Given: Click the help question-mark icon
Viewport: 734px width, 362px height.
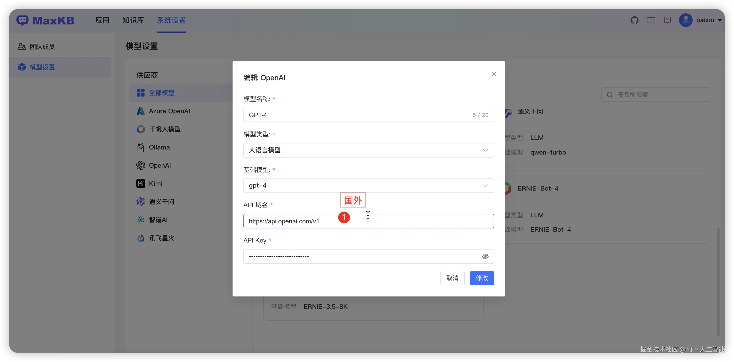Looking at the screenshot, I should click(x=667, y=20).
